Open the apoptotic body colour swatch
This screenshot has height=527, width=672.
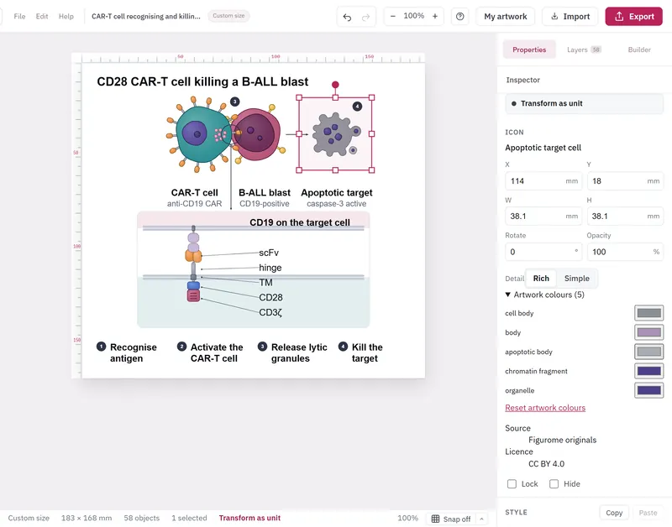pyautogui.click(x=648, y=352)
